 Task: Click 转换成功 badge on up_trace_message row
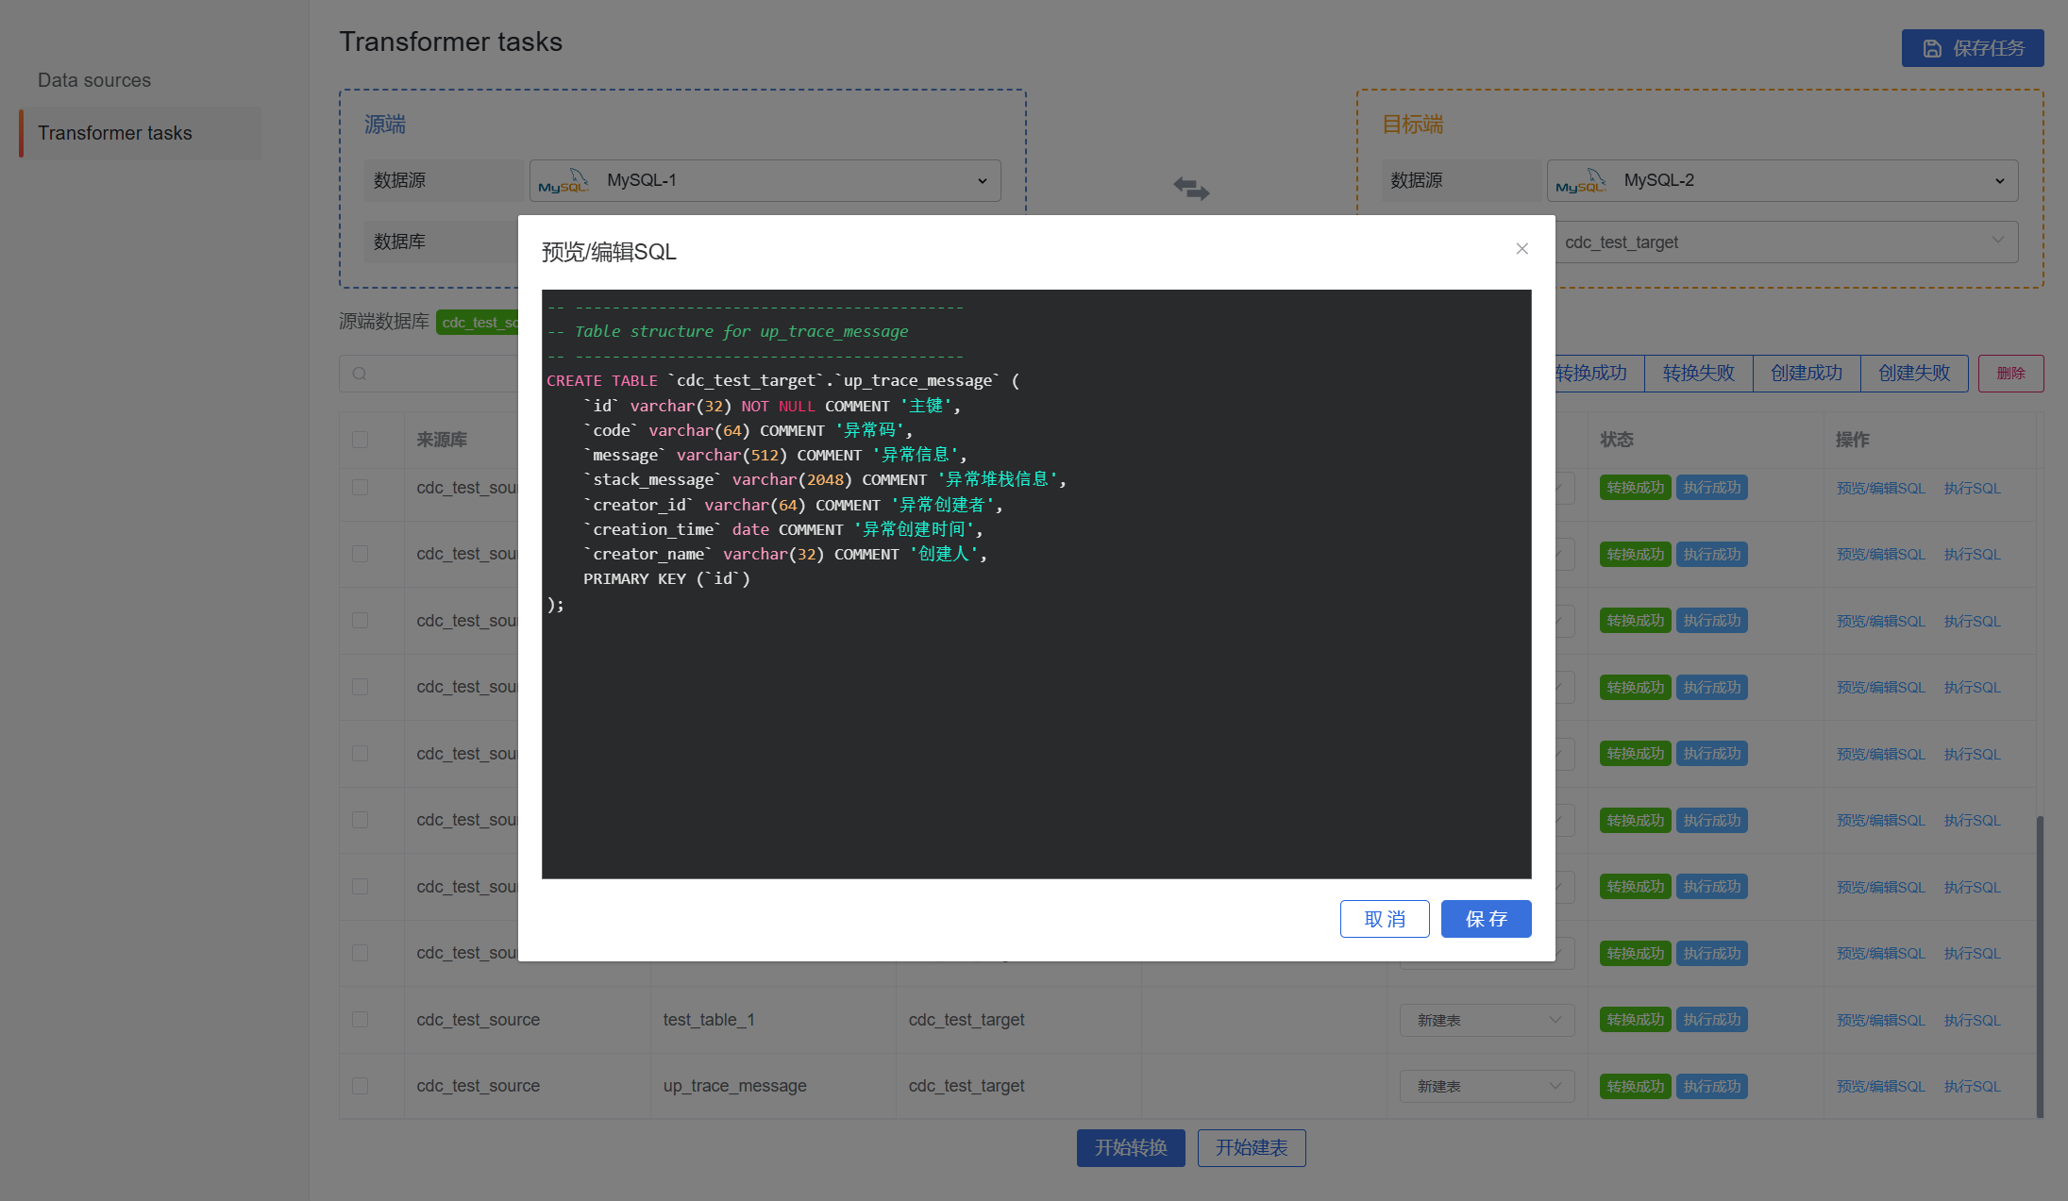pyautogui.click(x=1635, y=1087)
